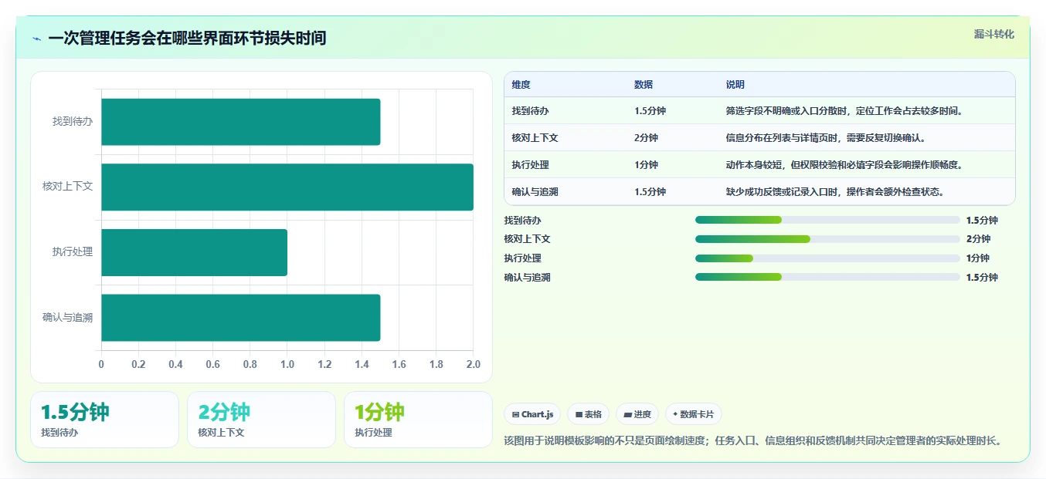Screen dimensions: 1046x479
Task: Click the description starting with 动作本身较短
Action: [844, 165]
